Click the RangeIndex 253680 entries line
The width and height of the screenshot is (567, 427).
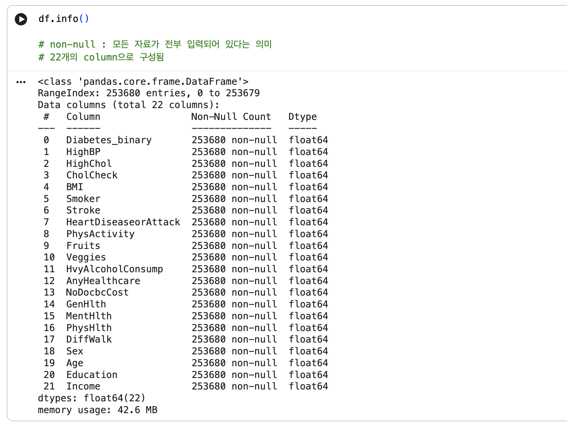tap(149, 93)
